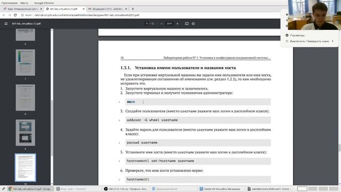Open Параметры in system menu
This screenshot has height=192, width=341.
click(x=297, y=35)
